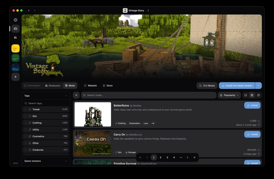Open the BetterRuins ruins thumbnail
The height and width of the screenshot is (179, 274).
(93, 114)
